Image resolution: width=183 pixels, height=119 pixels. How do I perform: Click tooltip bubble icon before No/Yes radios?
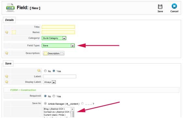click(x=39, y=70)
